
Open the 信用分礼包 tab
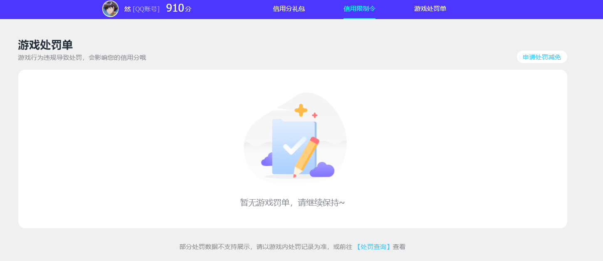[289, 9]
